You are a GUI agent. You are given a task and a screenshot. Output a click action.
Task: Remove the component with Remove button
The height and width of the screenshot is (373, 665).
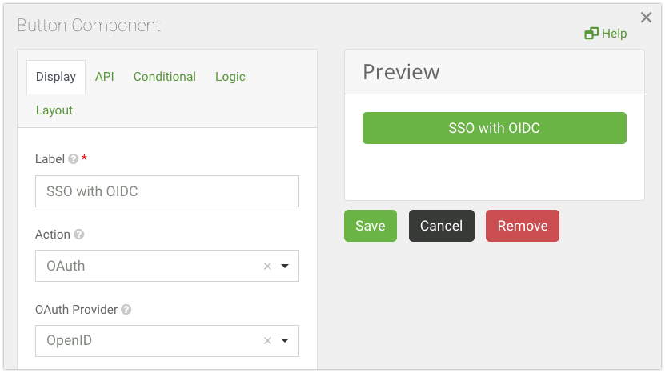[x=522, y=226]
